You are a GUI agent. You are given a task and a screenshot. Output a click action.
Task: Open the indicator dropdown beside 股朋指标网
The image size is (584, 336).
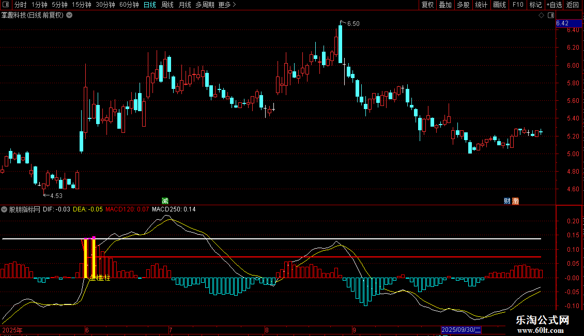[4, 209]
